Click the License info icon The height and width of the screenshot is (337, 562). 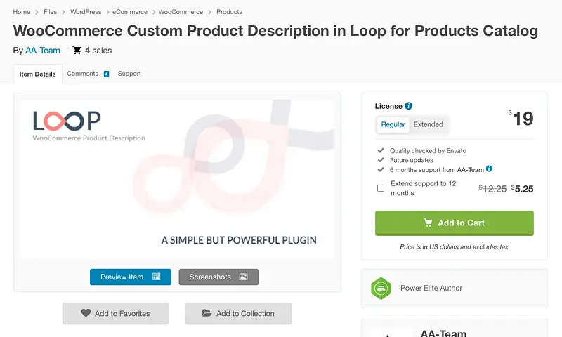tap(409, 106)
